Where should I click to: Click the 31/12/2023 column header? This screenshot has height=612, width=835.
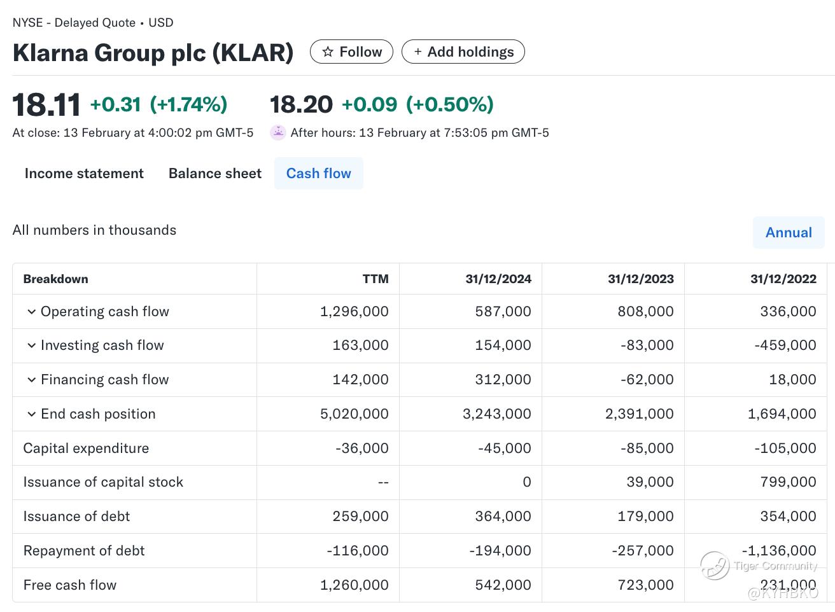[x=641, y=279]
